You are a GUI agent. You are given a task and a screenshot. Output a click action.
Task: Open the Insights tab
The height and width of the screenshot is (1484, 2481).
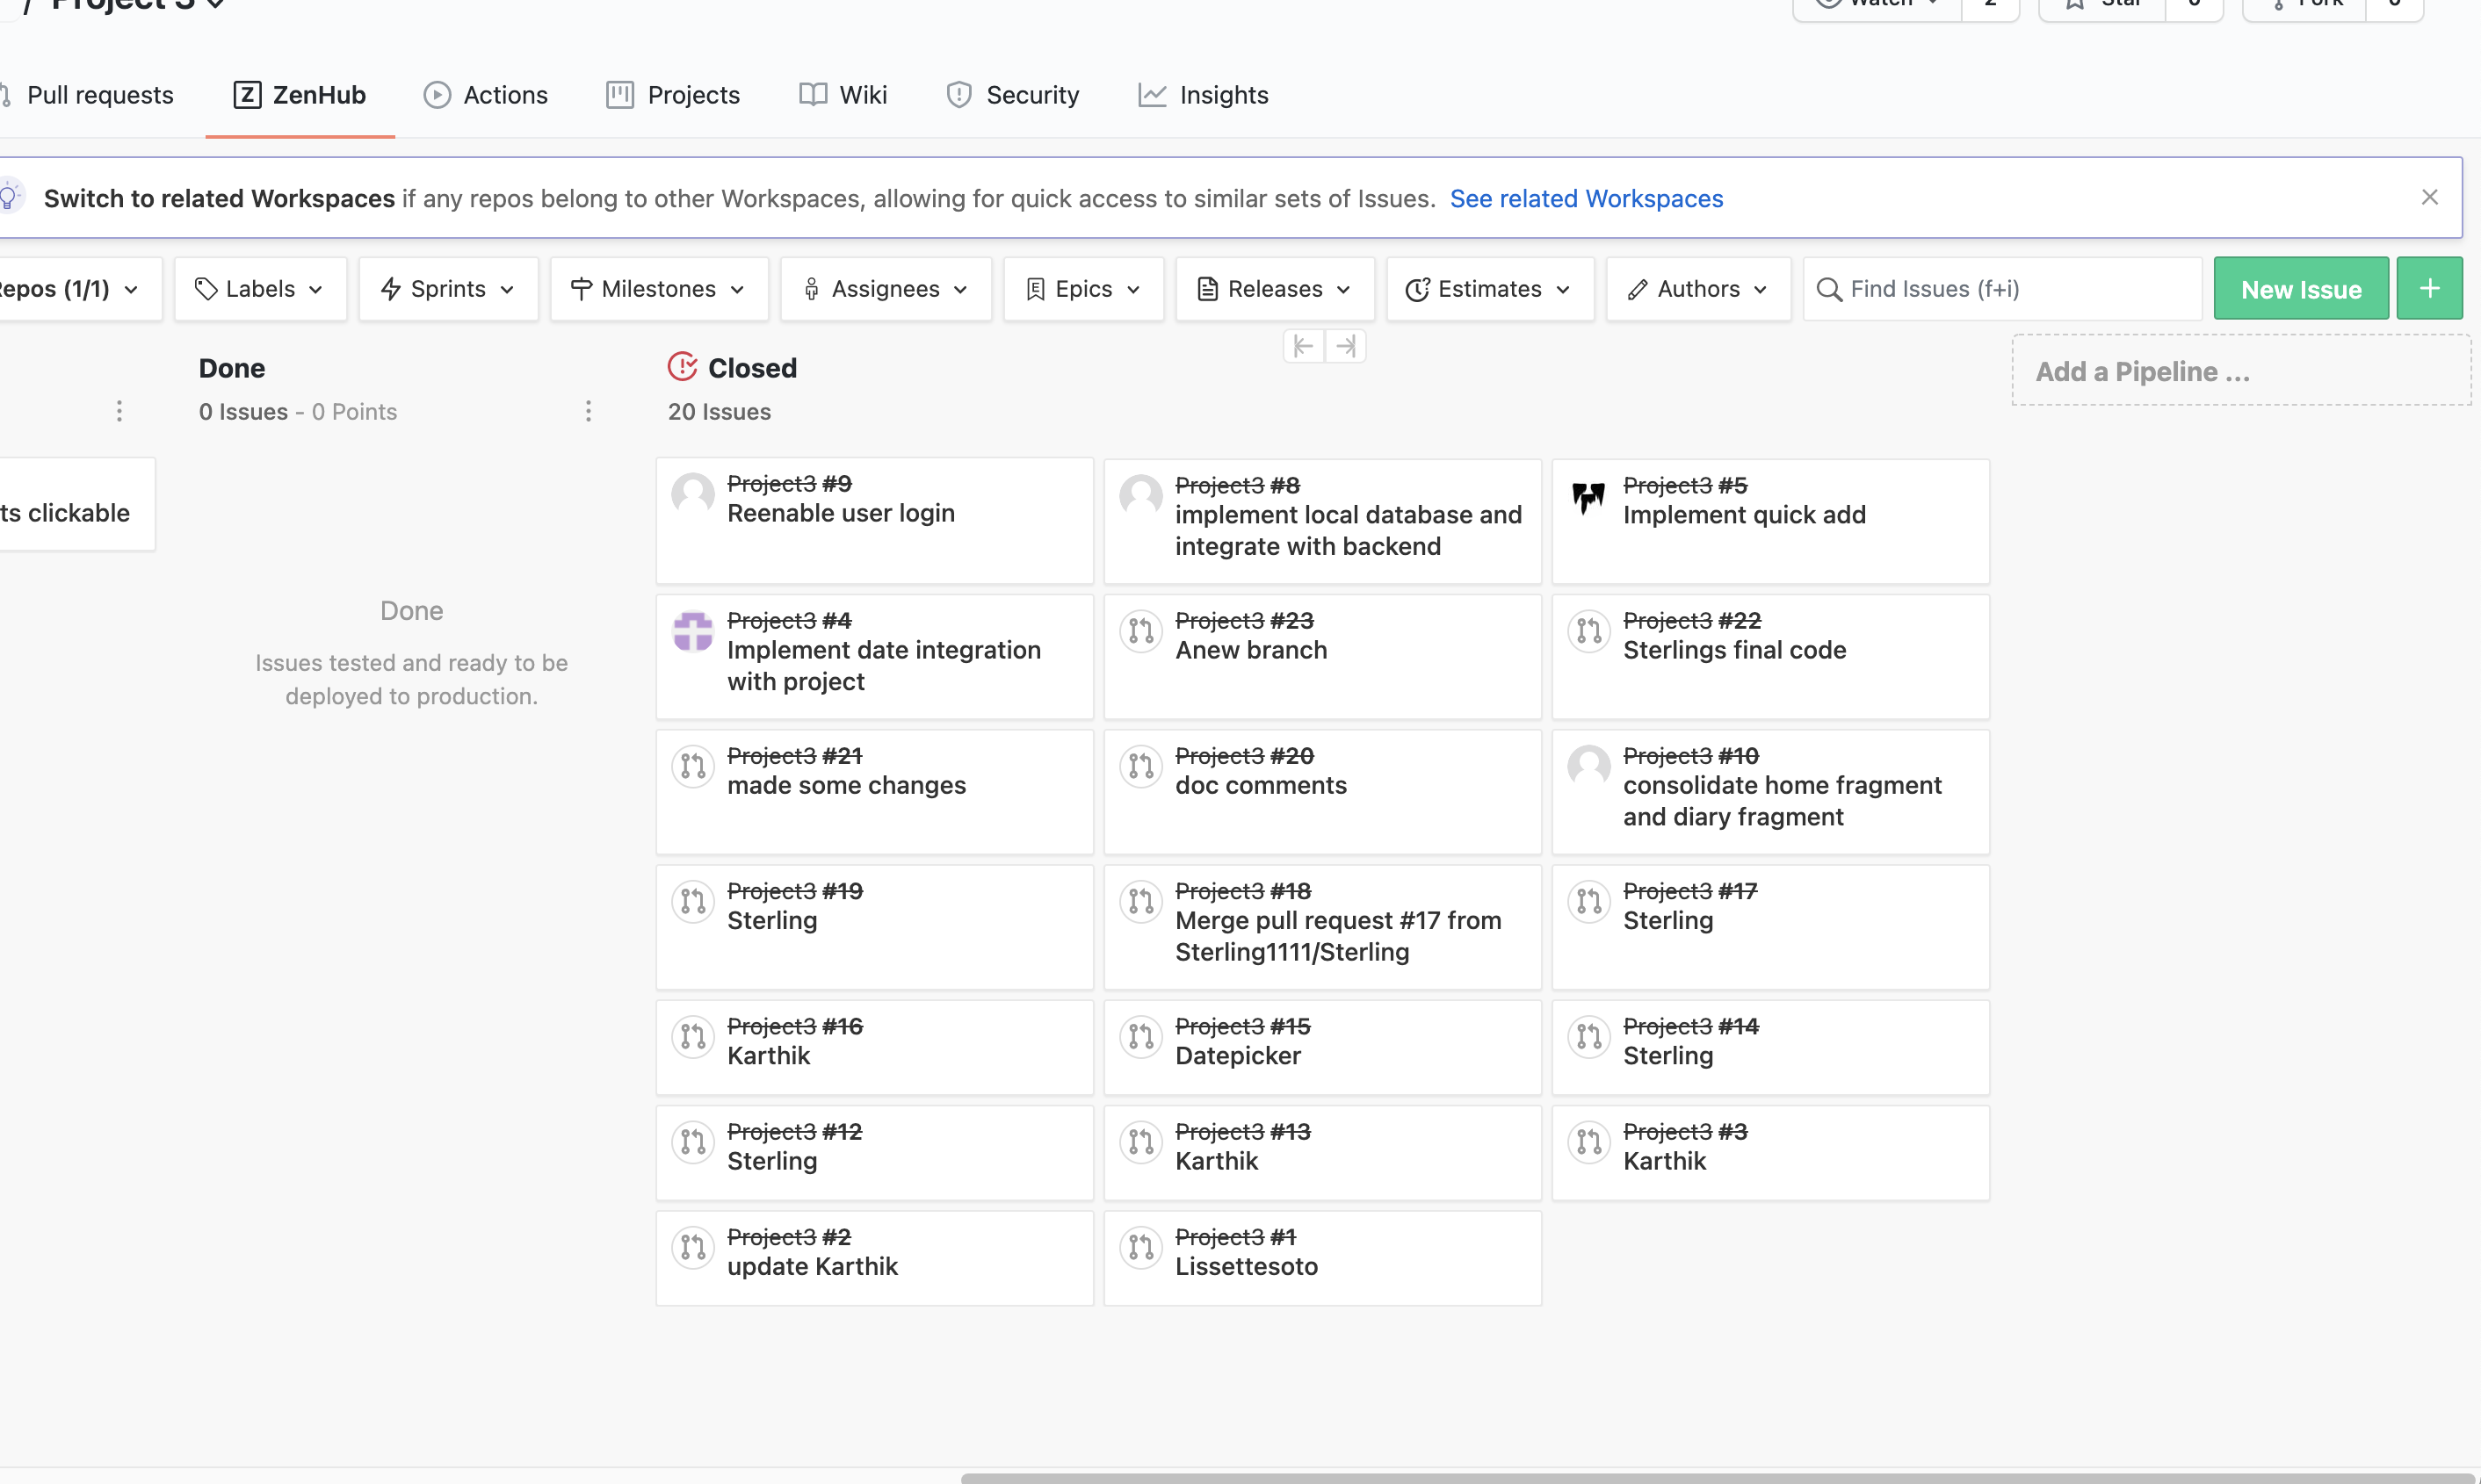pyautogui.click(x=1204, y=95)
